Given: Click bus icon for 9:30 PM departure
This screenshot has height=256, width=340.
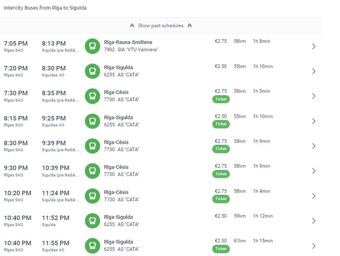Looking at the screenshot, I should (x=92, y=171).
